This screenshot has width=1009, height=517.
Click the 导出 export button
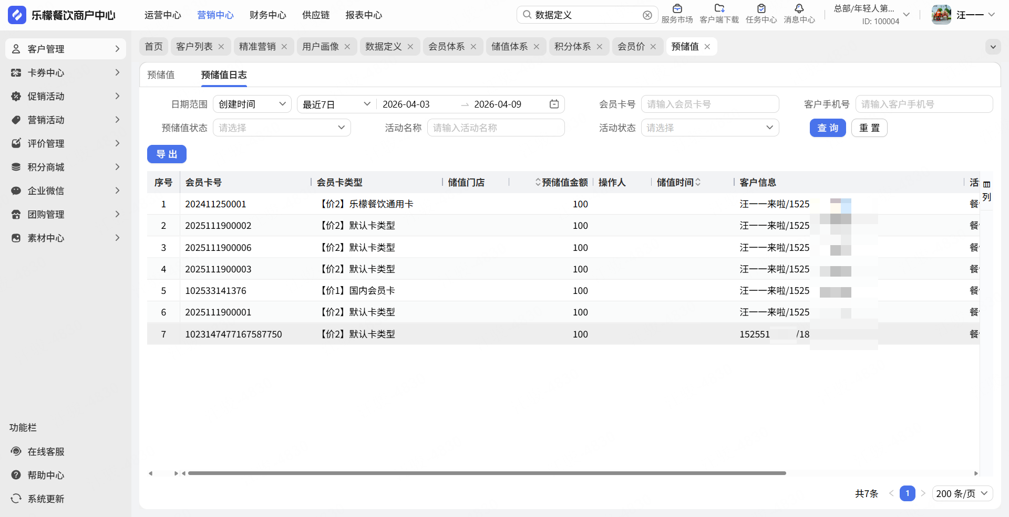(x=167, y=154)
